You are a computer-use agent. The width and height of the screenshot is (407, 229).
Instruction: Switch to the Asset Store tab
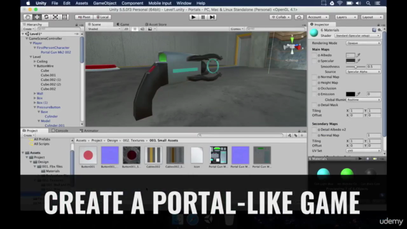[x=156, y=24]
